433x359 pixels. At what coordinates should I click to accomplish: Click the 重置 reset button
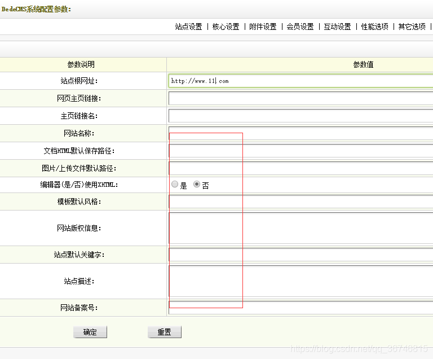tap(165, 332)
